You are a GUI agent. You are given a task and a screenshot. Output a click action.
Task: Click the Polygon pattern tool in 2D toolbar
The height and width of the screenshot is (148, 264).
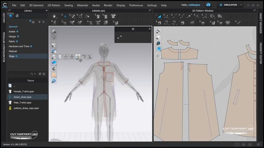tap(212, 16)
